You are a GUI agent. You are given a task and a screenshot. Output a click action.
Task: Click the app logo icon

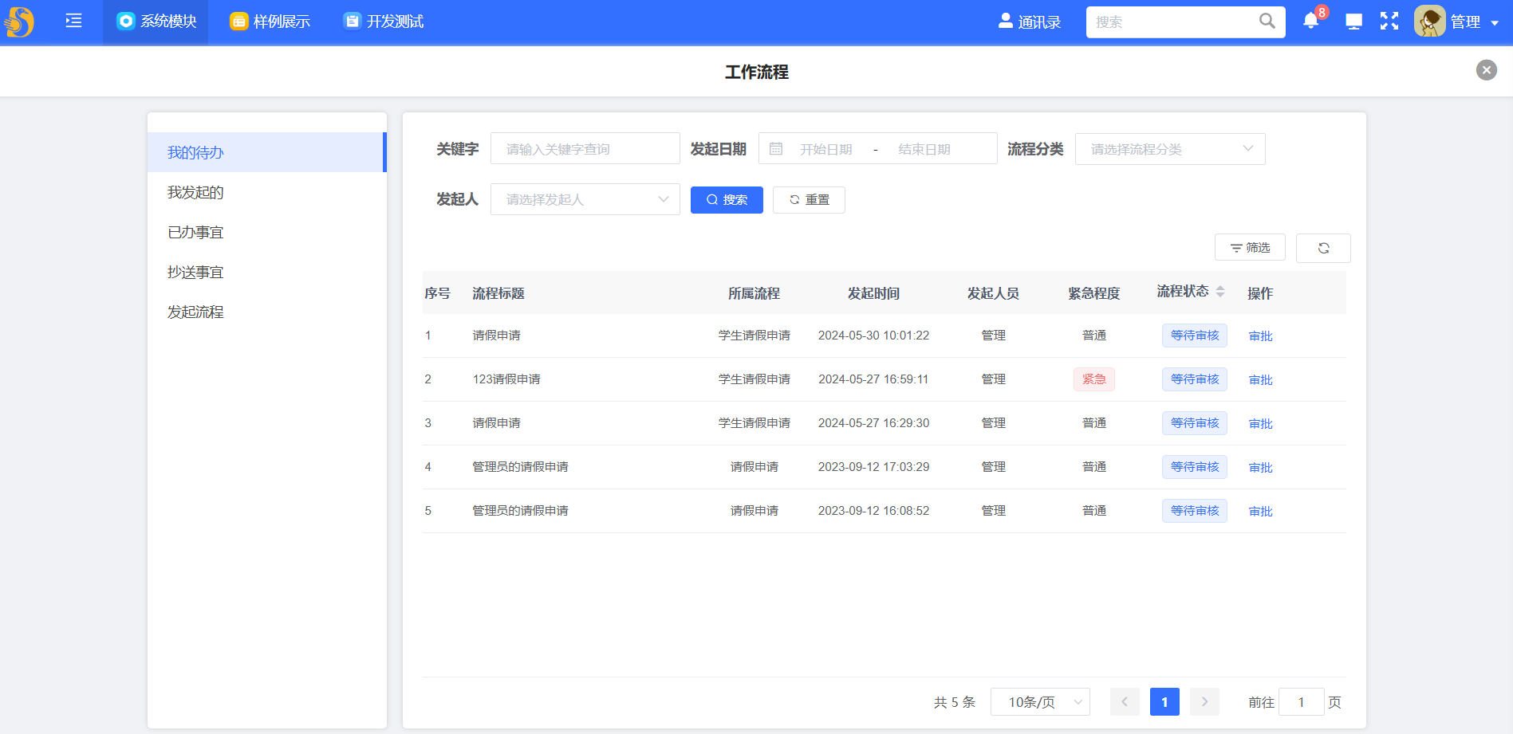[20, 22]
